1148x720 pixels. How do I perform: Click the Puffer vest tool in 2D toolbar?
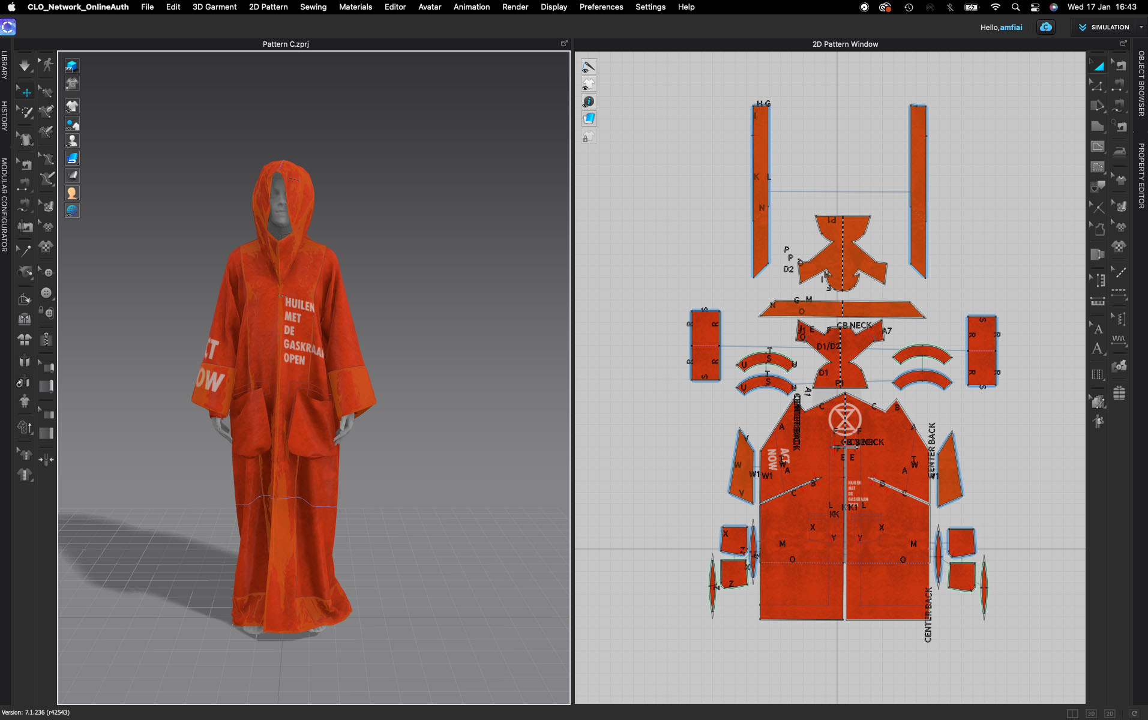point(1119,393)
